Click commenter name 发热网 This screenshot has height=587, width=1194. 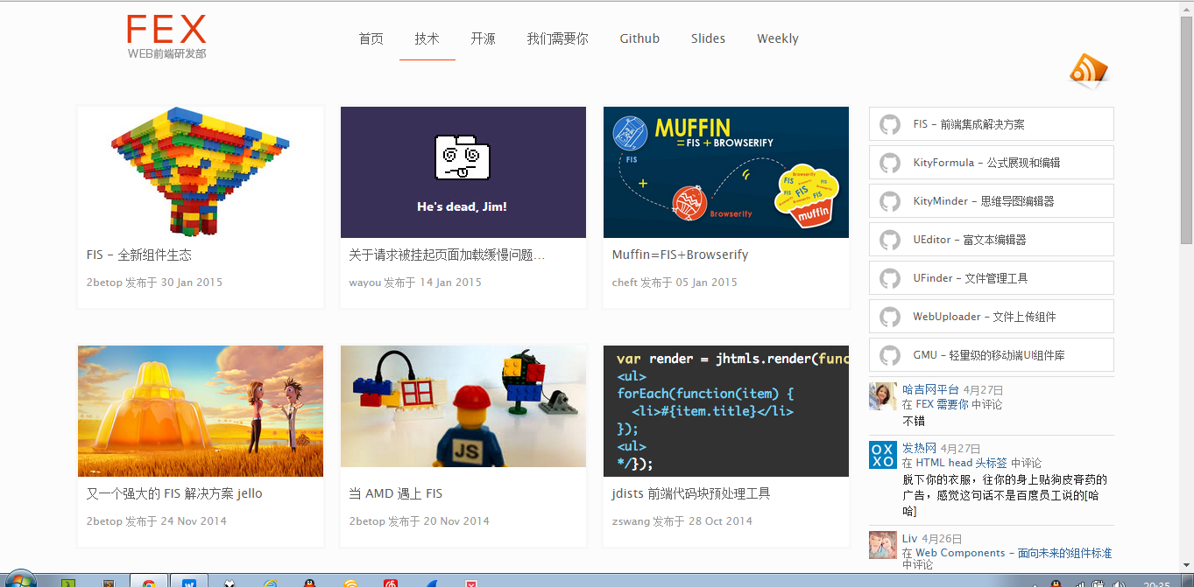pos(919,449)
